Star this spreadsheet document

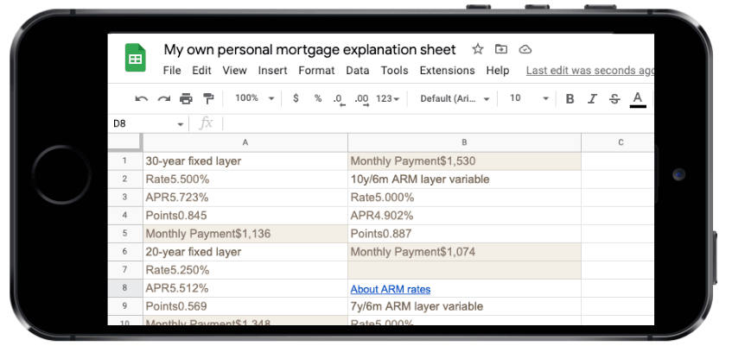478,49
